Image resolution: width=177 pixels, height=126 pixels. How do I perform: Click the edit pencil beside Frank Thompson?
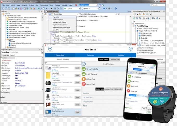[84, 64]
